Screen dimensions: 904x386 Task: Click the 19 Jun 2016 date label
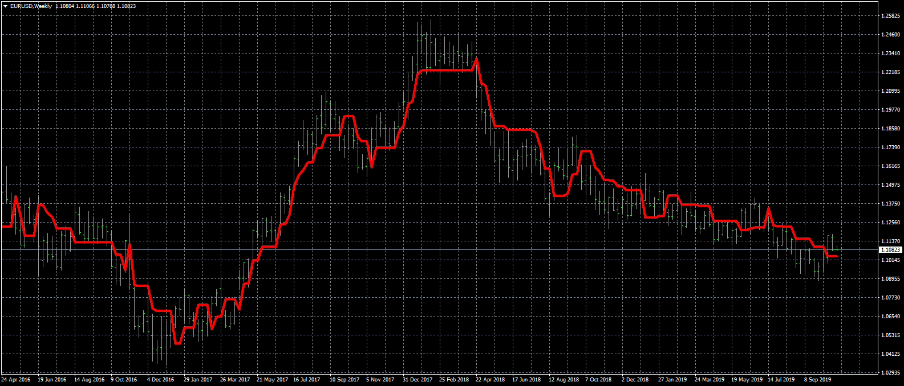coord(52,379)
